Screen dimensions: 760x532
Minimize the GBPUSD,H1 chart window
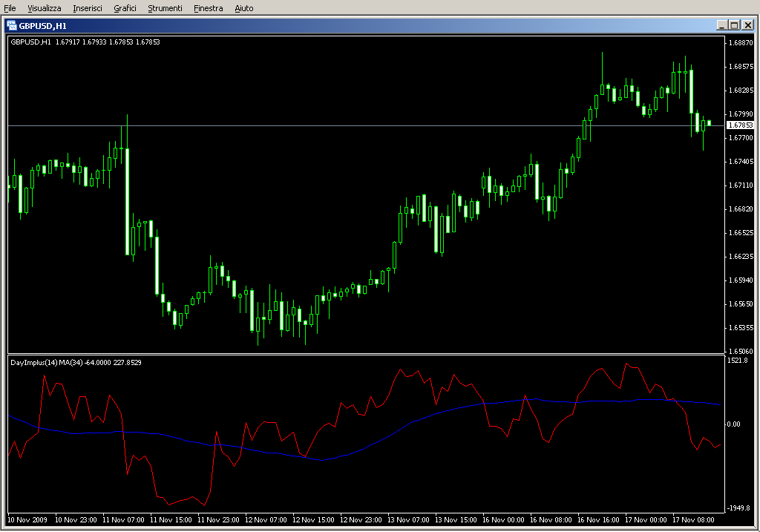pyautogui.click(x=721, y=25)
